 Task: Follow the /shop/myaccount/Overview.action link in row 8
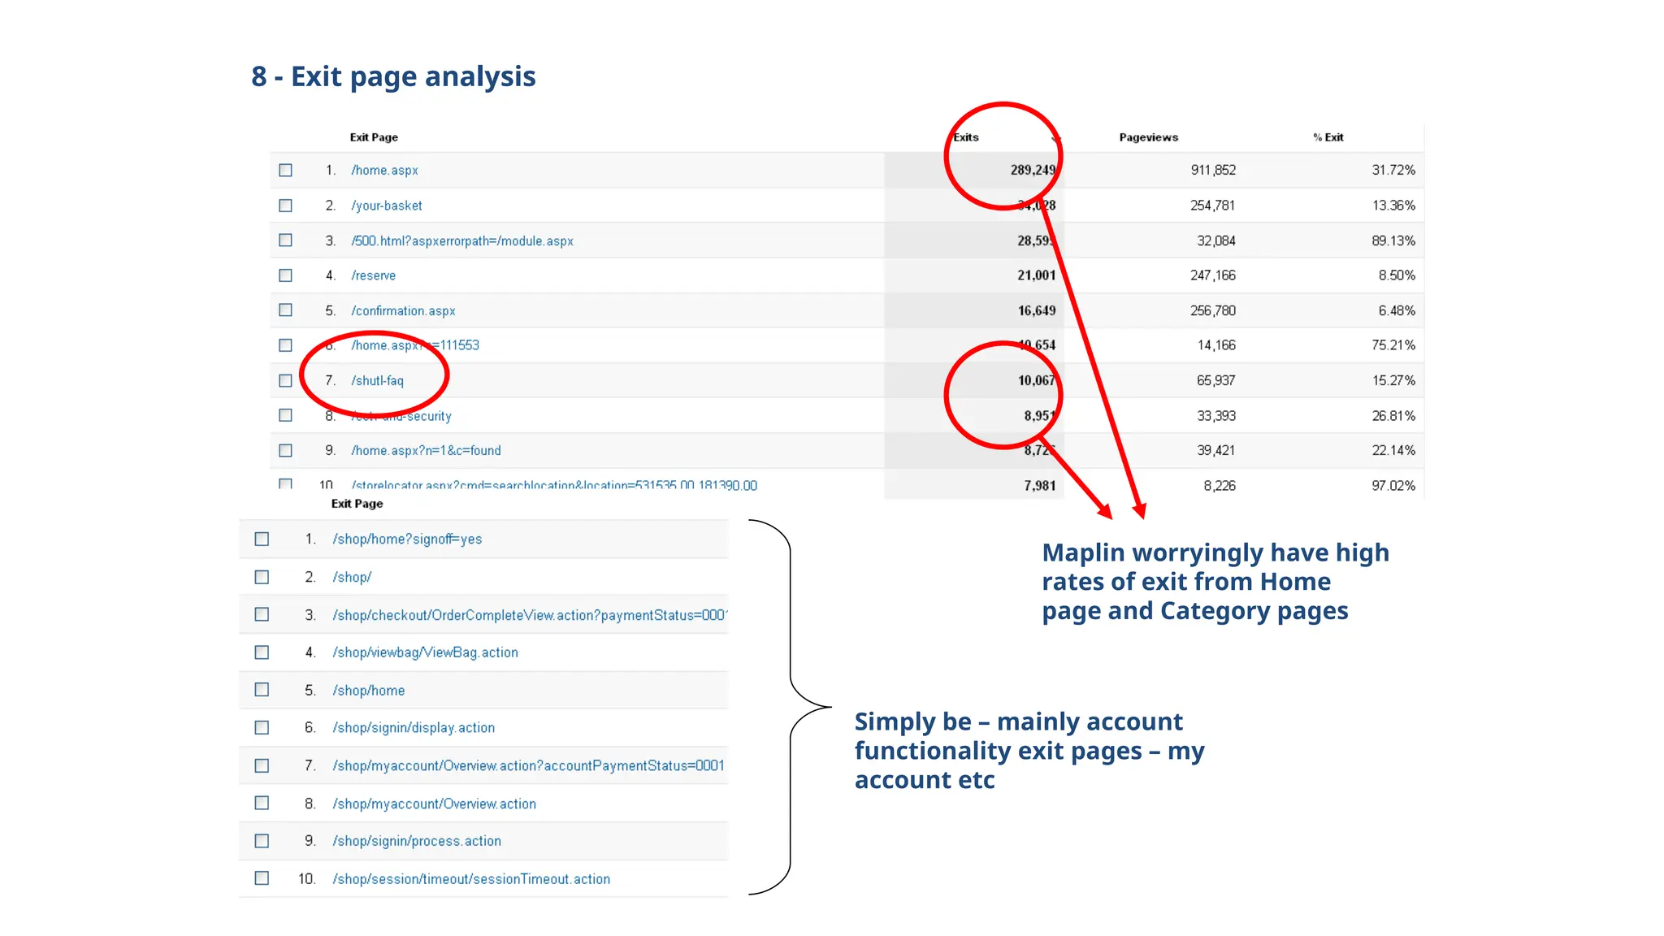434,804
